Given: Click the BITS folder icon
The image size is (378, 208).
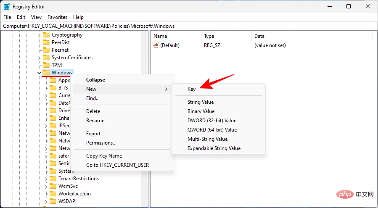Looking at the screenshot, I should click(x=53, y=88).
